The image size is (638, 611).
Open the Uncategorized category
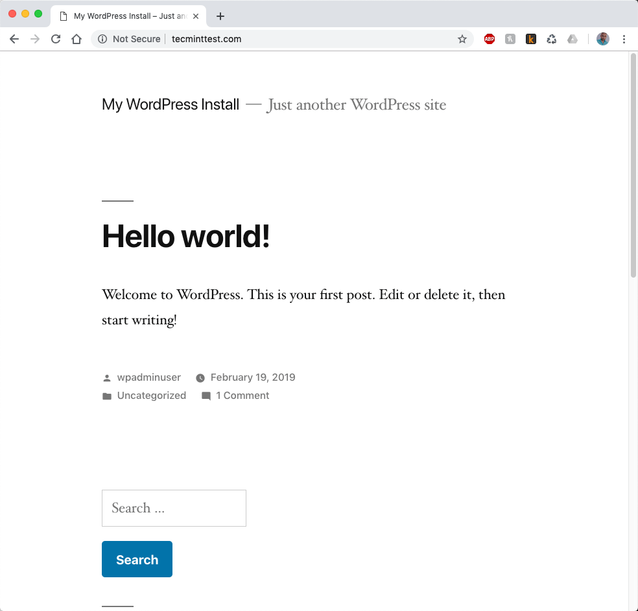(151, 396)
